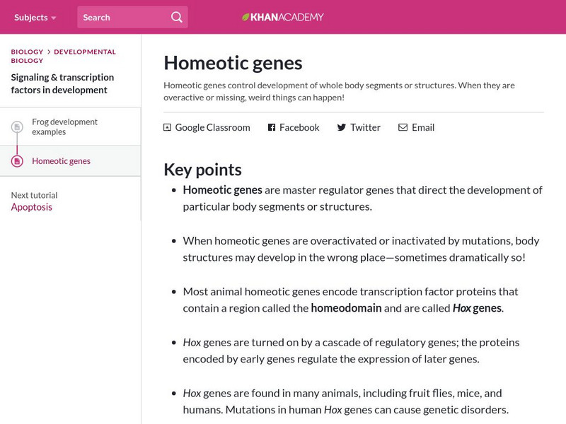Click the Frog development examples article icon
This screenshot has width=566, height=424.
tap(17, 127)
